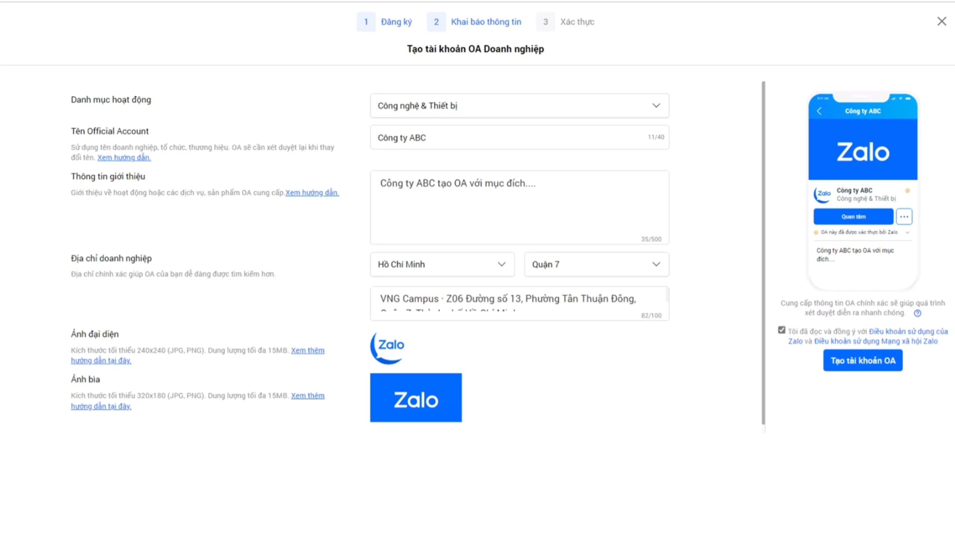Viewport: 955px width, 537px height.
Task: Click the Zalo cover photo thumbnail
Action: coord(416,398)
